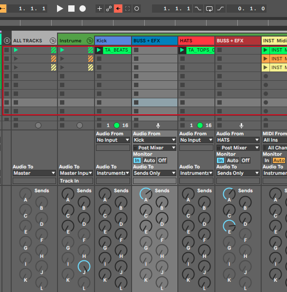Click the microphone icon under Kick BUSS + EFX
Viewport: 287px width, 292px height.
(x=158, y=126)
